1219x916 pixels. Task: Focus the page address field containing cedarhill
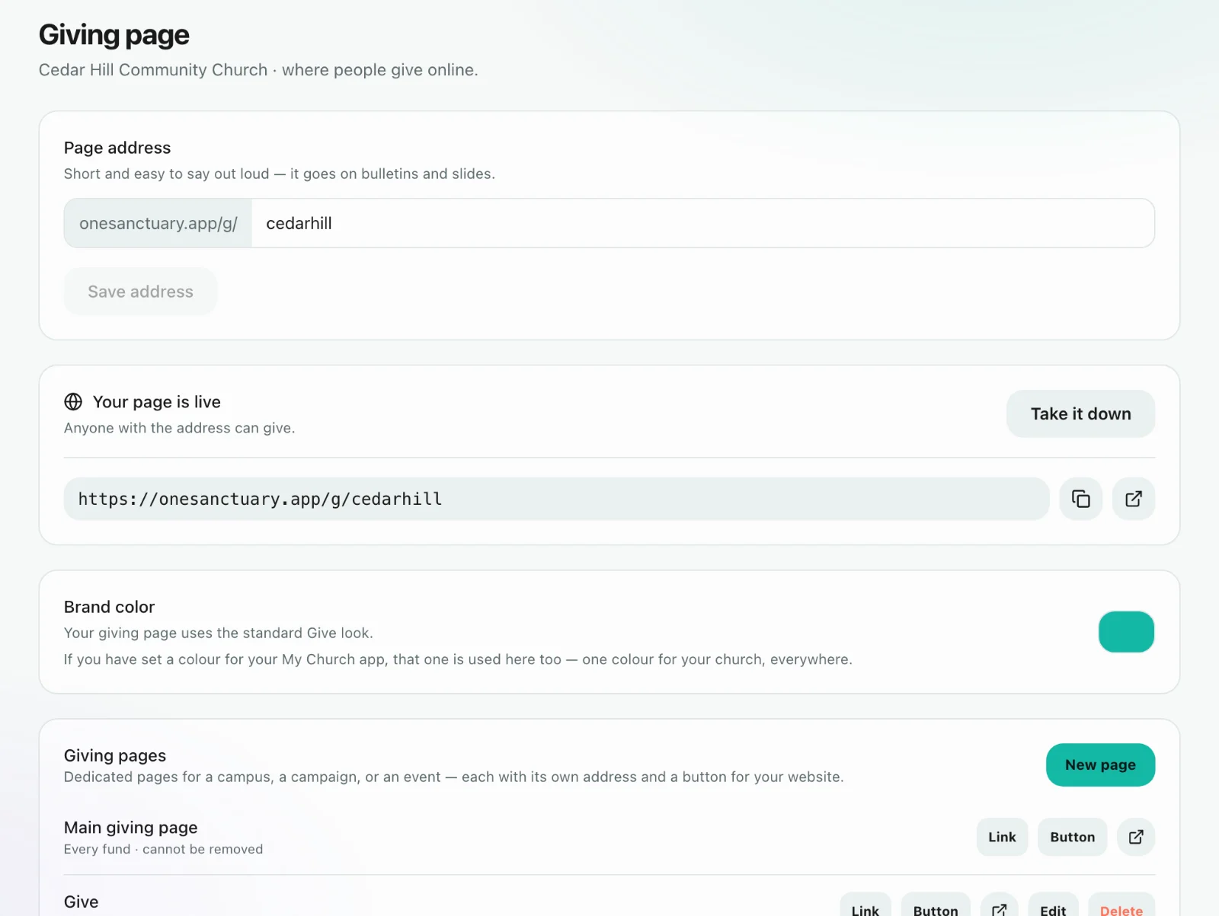pos(702,223)
